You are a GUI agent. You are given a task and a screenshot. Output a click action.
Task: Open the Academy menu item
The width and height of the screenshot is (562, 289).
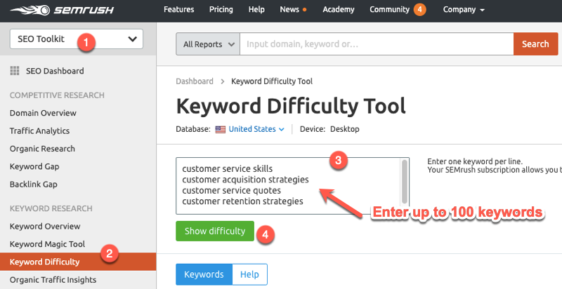click(x=339, y=10)
